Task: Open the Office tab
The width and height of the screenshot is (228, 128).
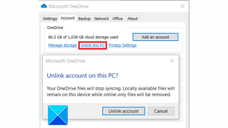Action: coord(118,19)
